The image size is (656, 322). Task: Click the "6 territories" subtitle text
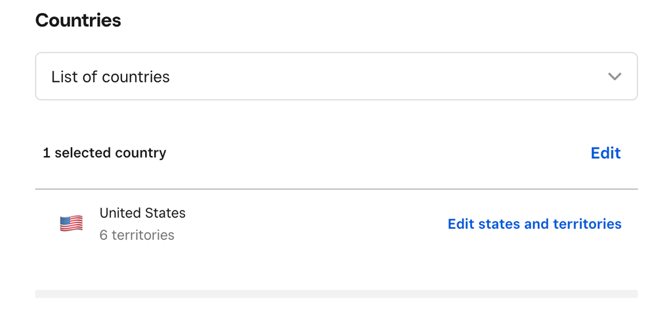click(x=137, y=235)
